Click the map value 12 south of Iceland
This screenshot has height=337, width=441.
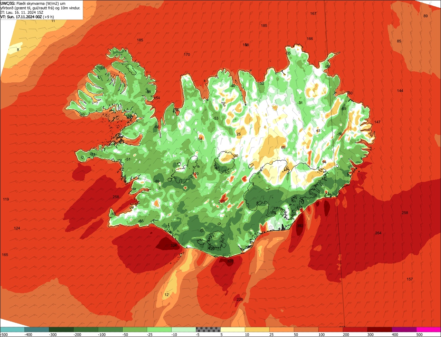167,295
